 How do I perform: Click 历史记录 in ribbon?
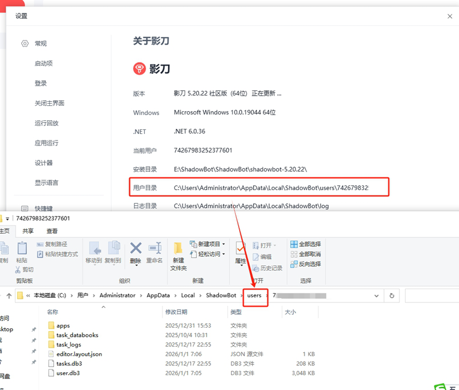[267, 268]
